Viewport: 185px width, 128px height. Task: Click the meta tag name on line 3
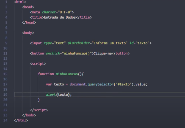(x=36, y=12)
